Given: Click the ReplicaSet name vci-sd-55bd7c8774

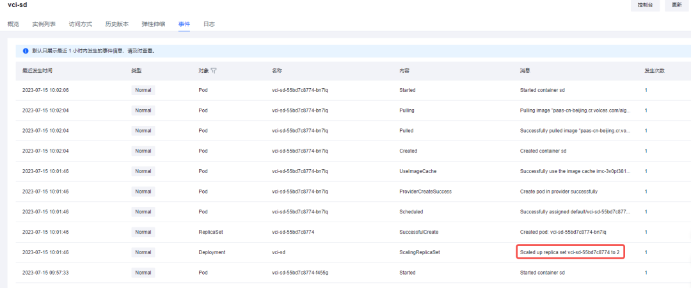Looking at the screenshot, I should point(293,232).
